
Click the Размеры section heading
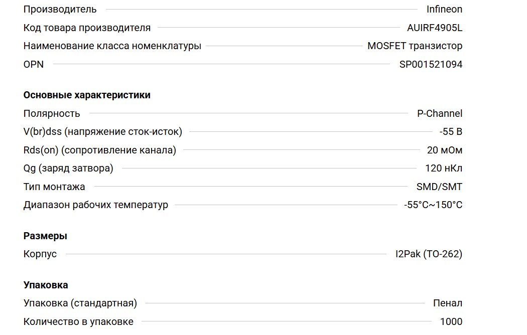click(x=45, y=236)
